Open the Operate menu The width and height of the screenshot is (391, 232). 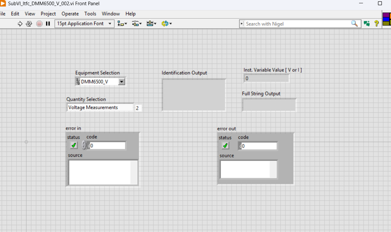click(70, 14)
